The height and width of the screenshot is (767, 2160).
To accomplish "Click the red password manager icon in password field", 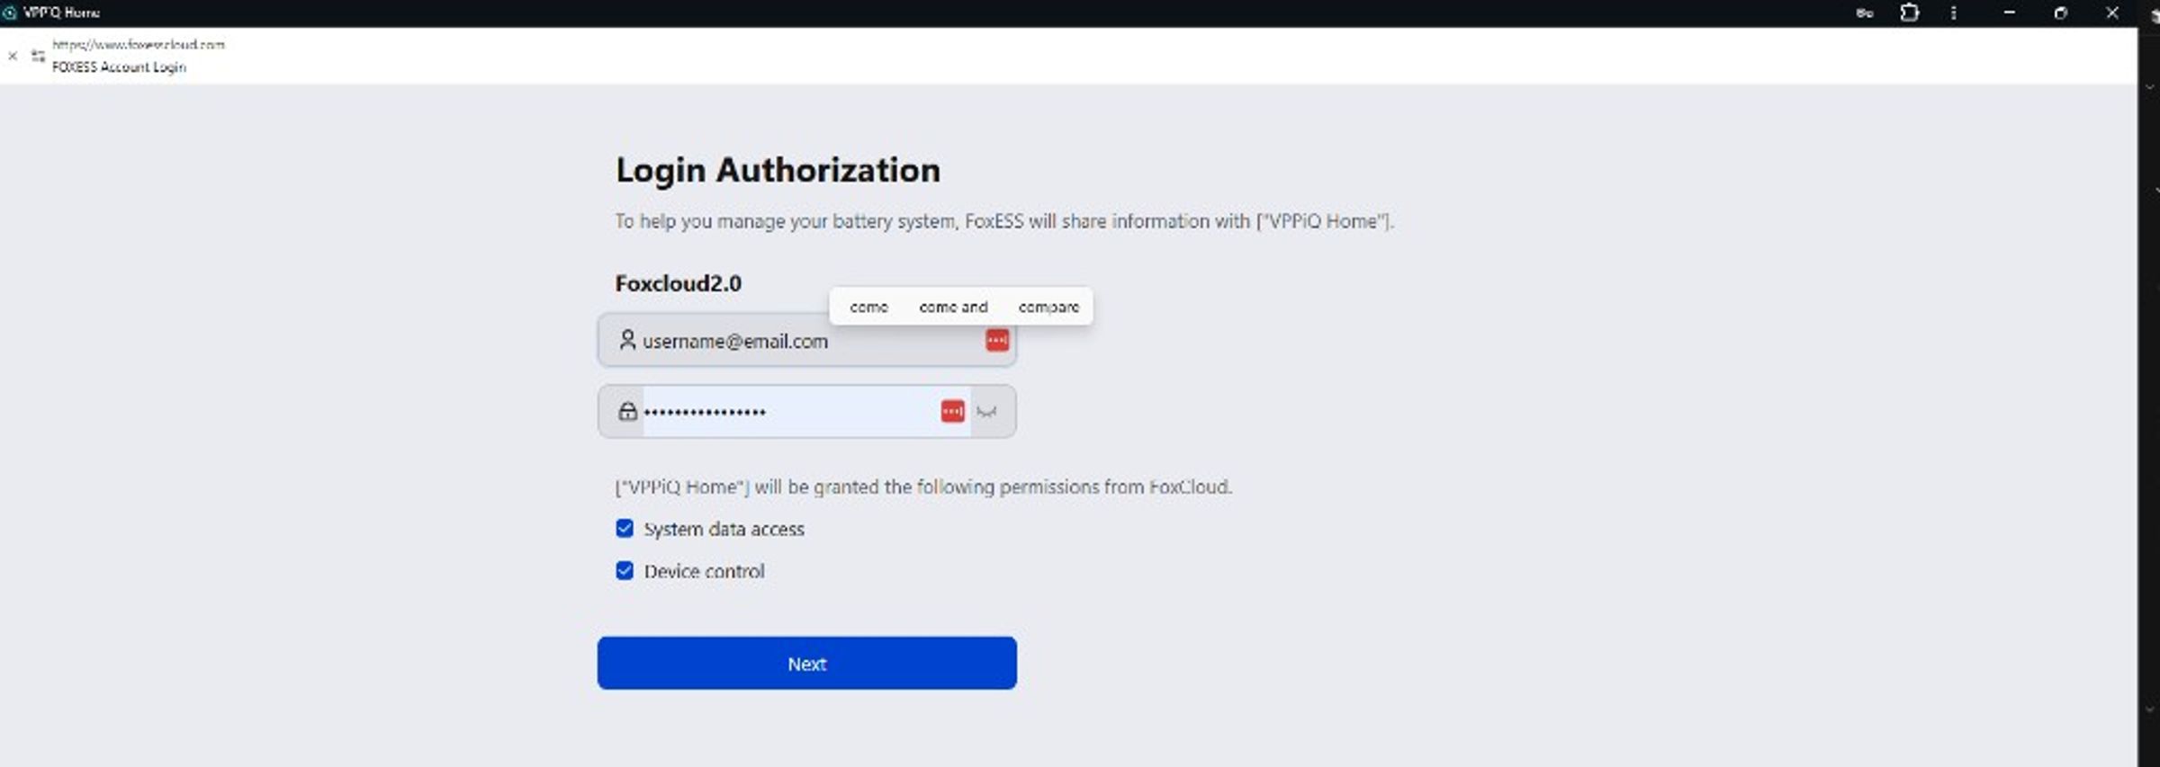I will 952,411.
